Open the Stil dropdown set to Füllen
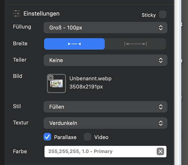 pos(105,107)
